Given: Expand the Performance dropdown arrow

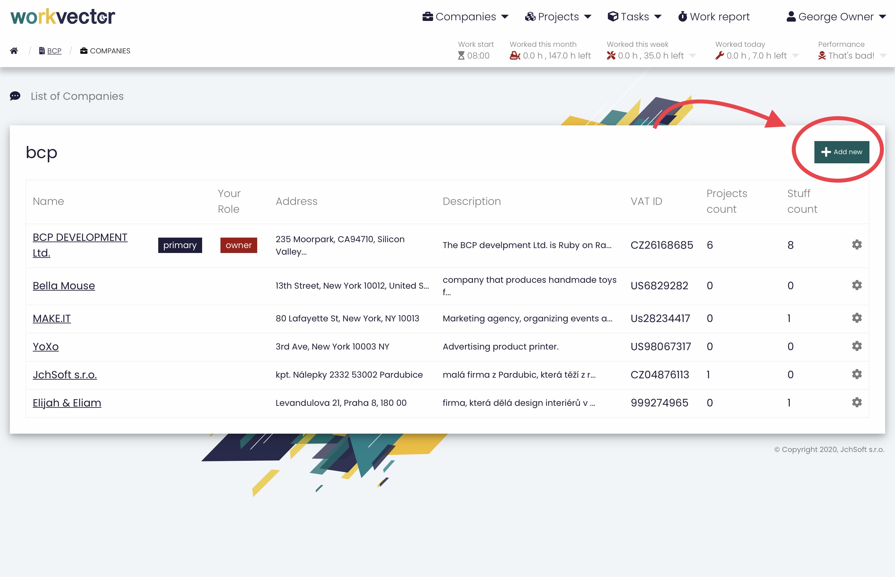Looking at the screenshot, I should click(883, 56).
